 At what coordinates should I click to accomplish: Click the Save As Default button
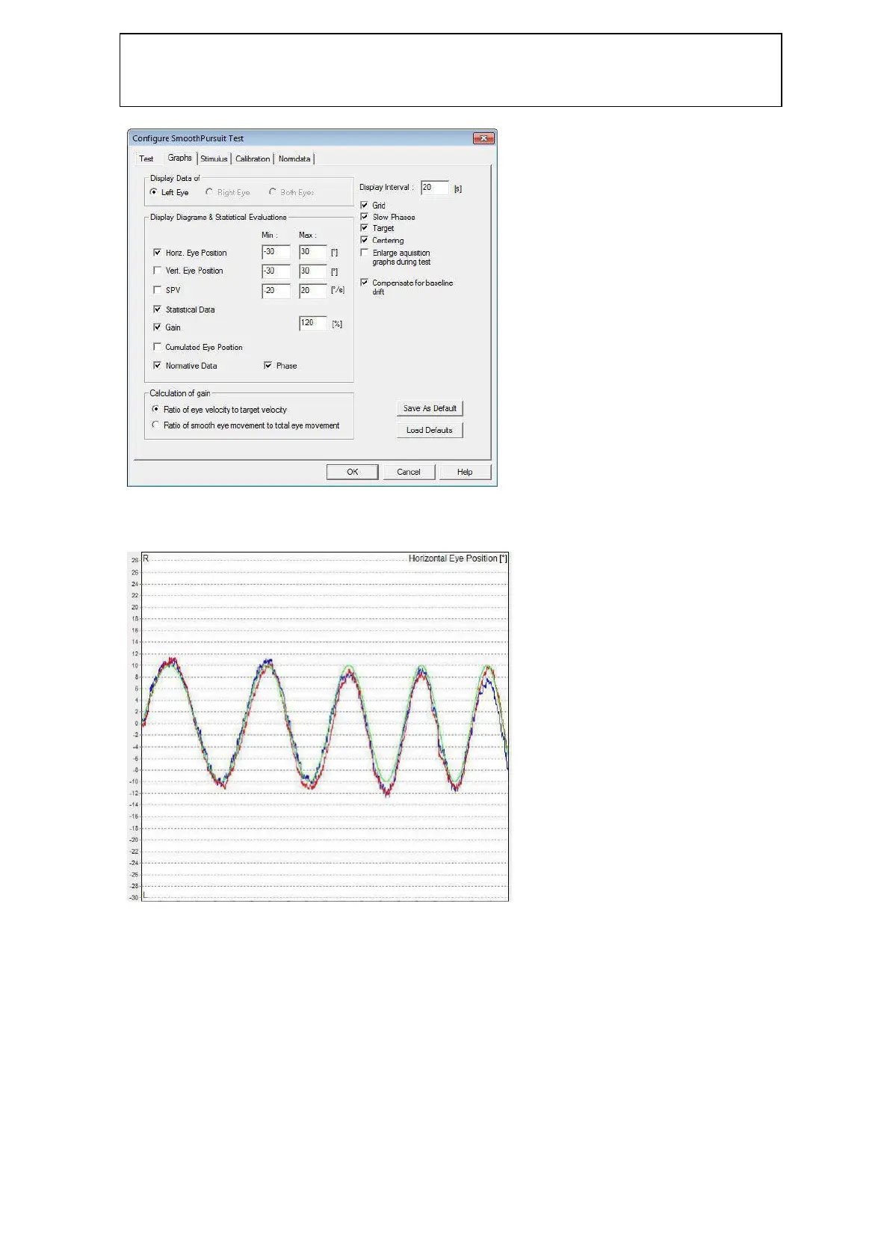430,408
